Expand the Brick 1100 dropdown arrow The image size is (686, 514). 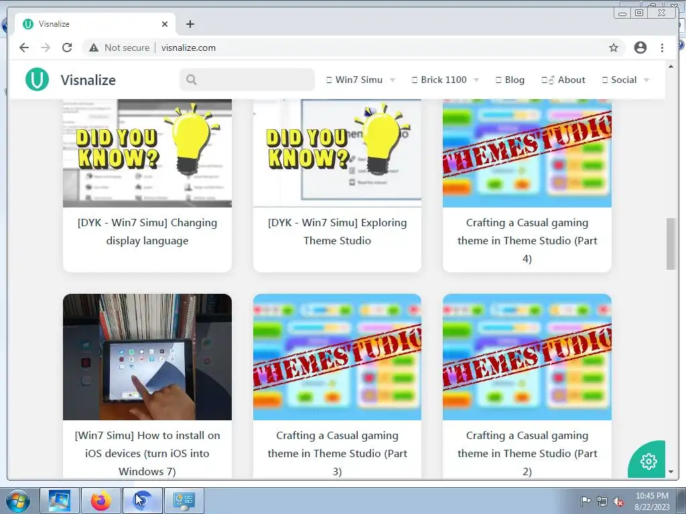click(476, 80)
